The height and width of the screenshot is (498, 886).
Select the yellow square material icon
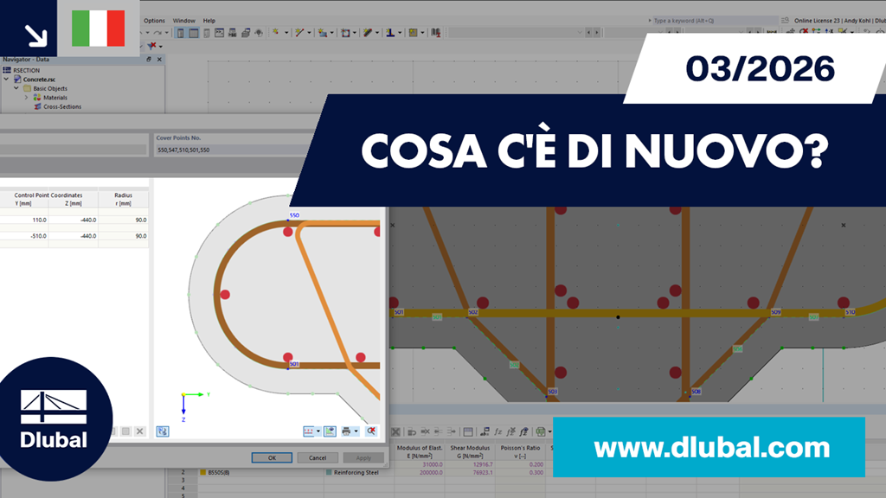click(x=413, y=33)
